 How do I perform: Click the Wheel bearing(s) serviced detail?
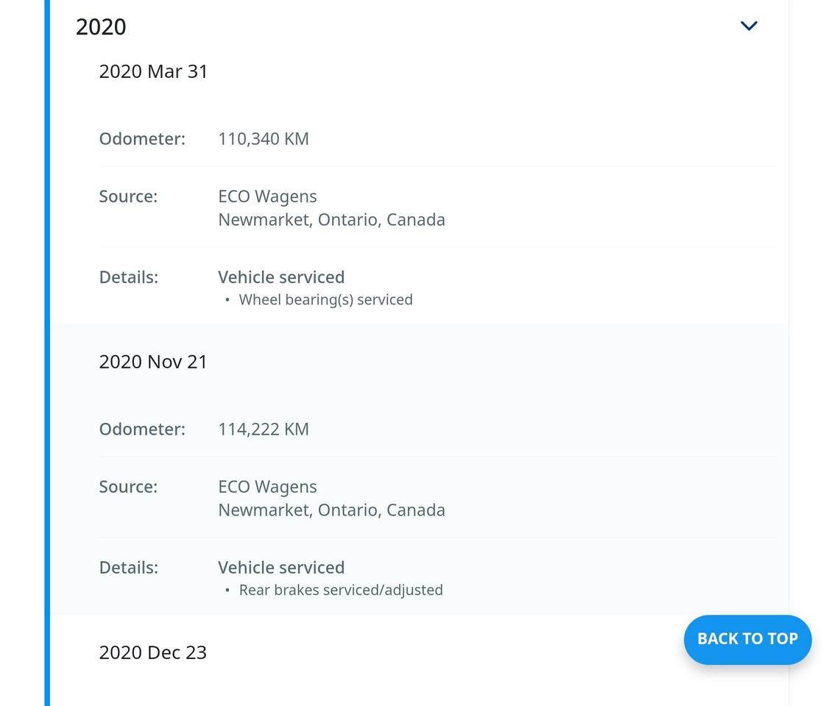(x=325, y=300)
